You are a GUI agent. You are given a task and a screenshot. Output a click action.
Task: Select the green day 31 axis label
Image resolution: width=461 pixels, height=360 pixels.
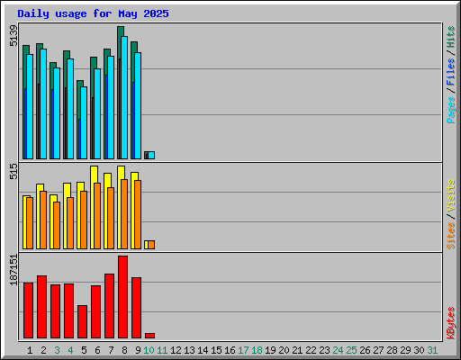click(x=432, y=350)
